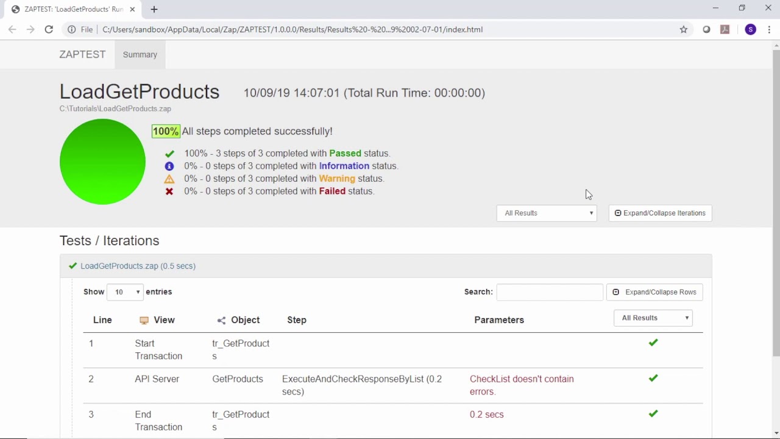Open the Chrome three-dot menu
Viewport: 780px width, 439px height.
click(x=769, y=29)
